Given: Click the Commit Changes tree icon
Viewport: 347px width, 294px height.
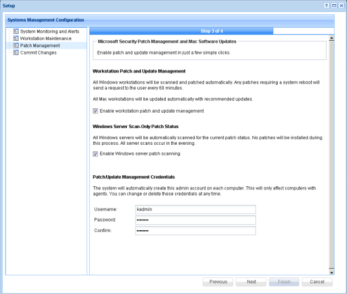Looking at the screenshot, I should coord(15,53).
